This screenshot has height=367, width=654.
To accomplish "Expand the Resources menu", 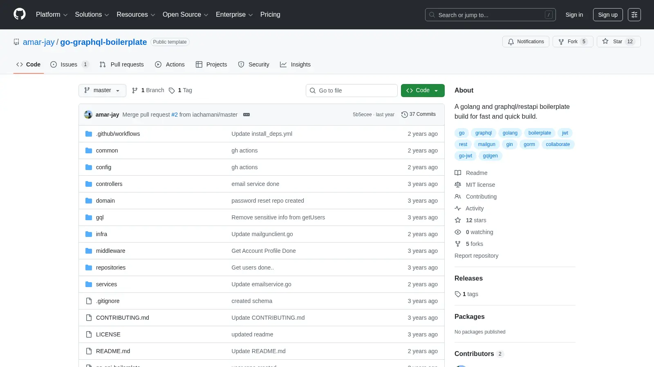I will point(136,15).
